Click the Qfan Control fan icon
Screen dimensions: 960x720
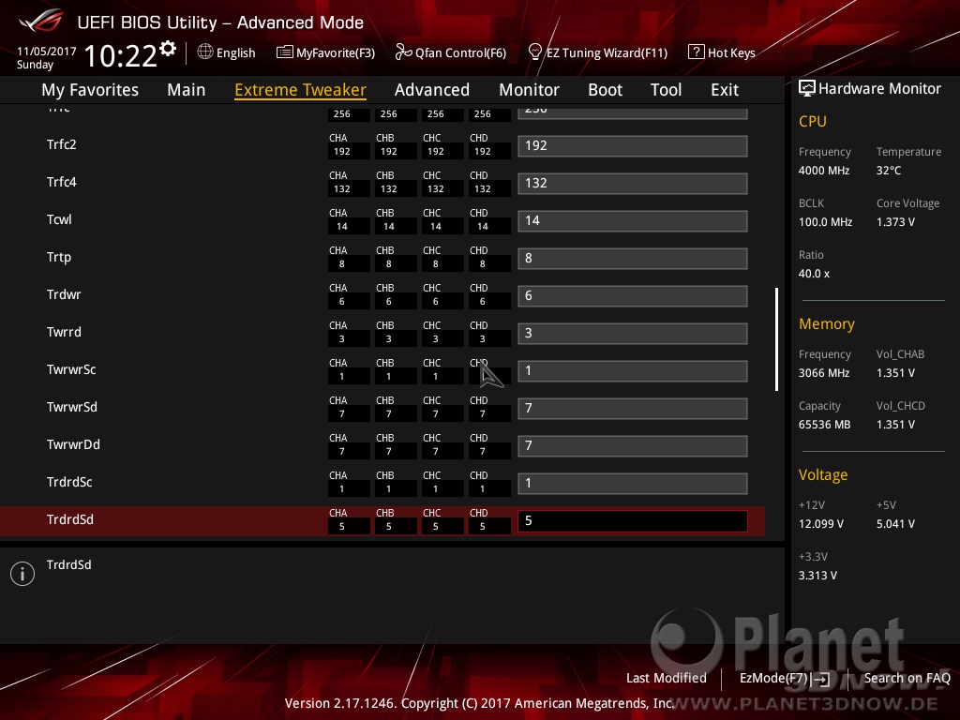(x=403, y=52)
